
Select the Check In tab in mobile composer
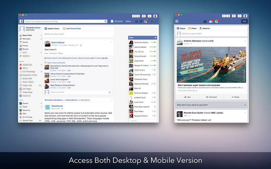pyautogui.click(x=205, y=28)
